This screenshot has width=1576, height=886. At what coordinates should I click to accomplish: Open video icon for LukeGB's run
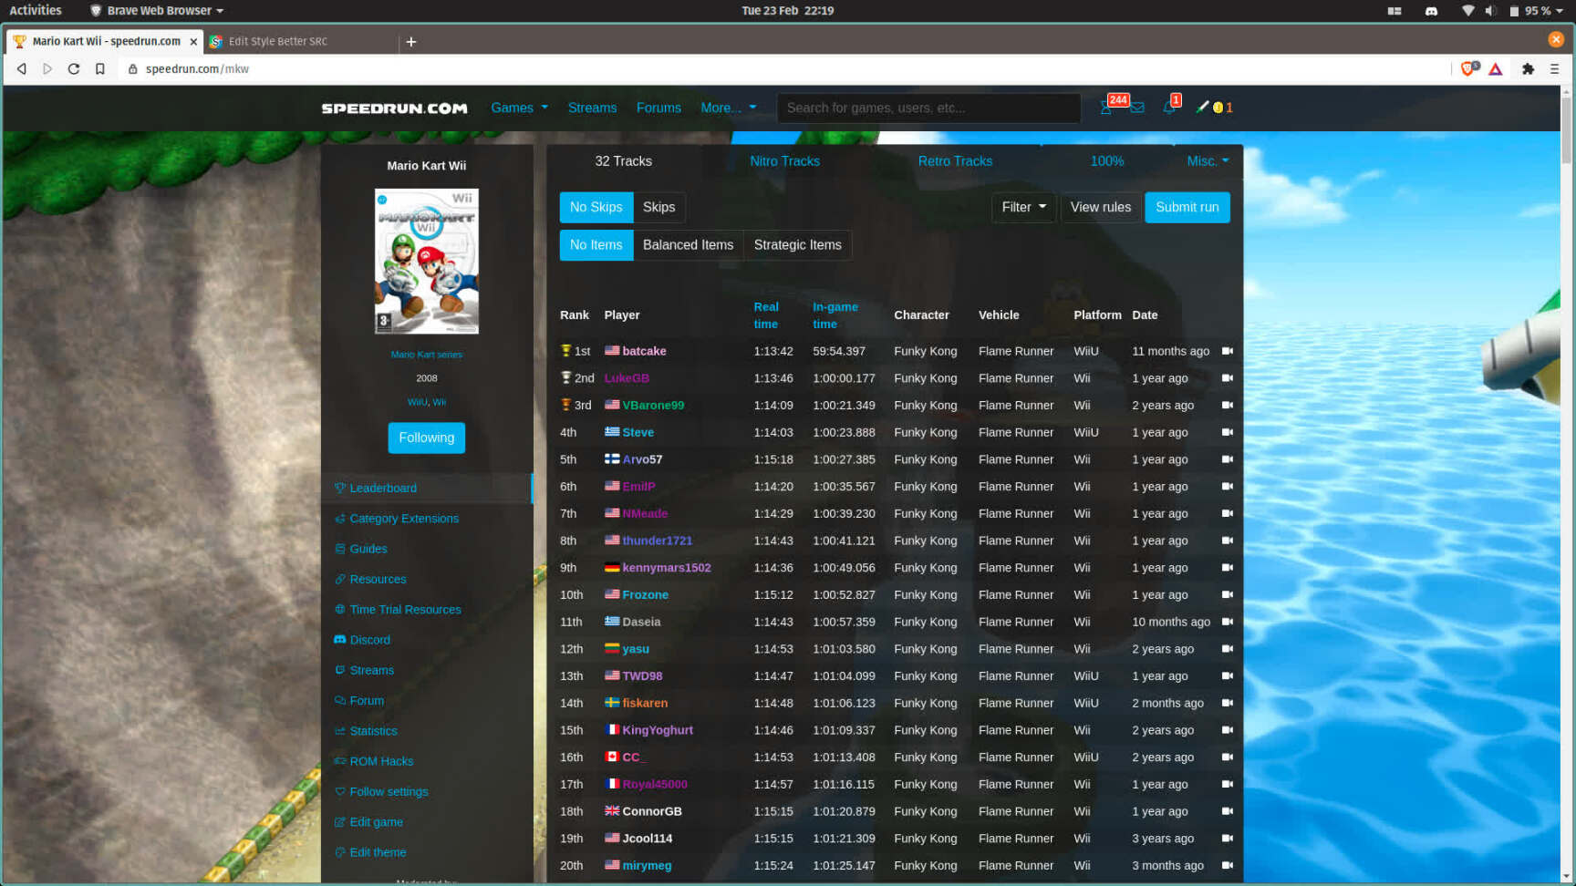click(x=1227, y=378)
